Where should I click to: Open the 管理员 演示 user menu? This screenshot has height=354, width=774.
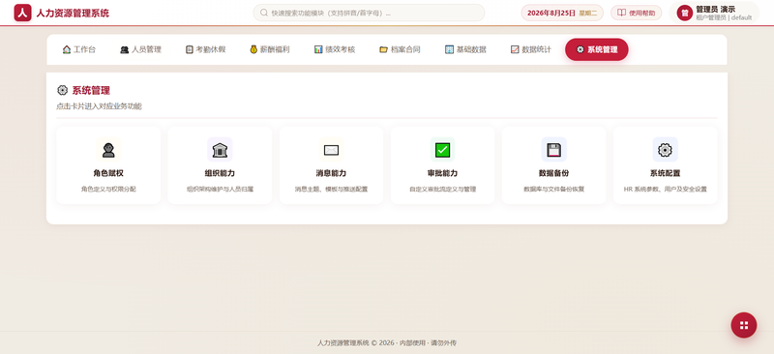(x=714, y=13)
